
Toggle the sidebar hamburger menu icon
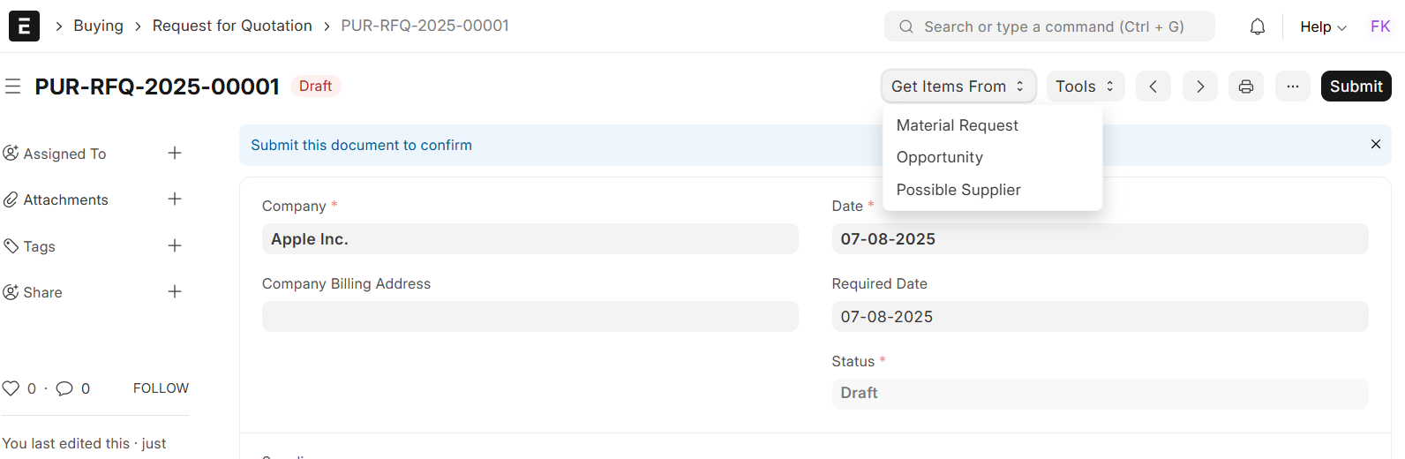(12, 87)
